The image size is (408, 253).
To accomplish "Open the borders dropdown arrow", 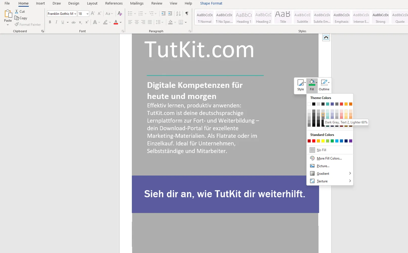I will 186,22.
